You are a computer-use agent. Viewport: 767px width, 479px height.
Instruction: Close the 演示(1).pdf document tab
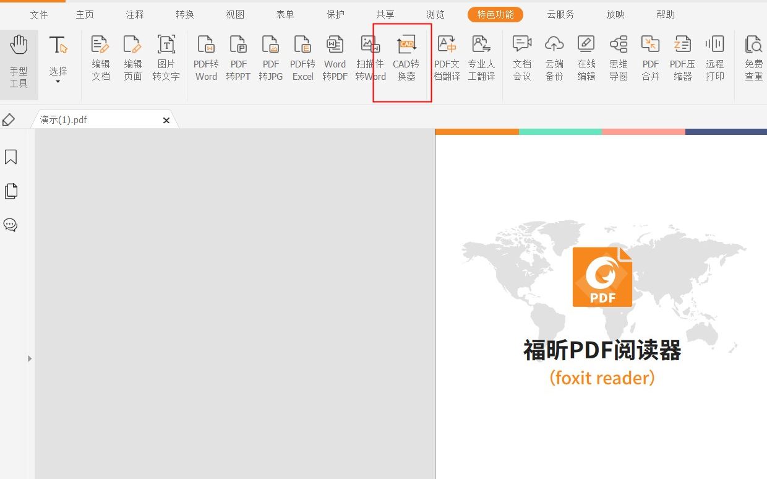click(x=166, y=120)
